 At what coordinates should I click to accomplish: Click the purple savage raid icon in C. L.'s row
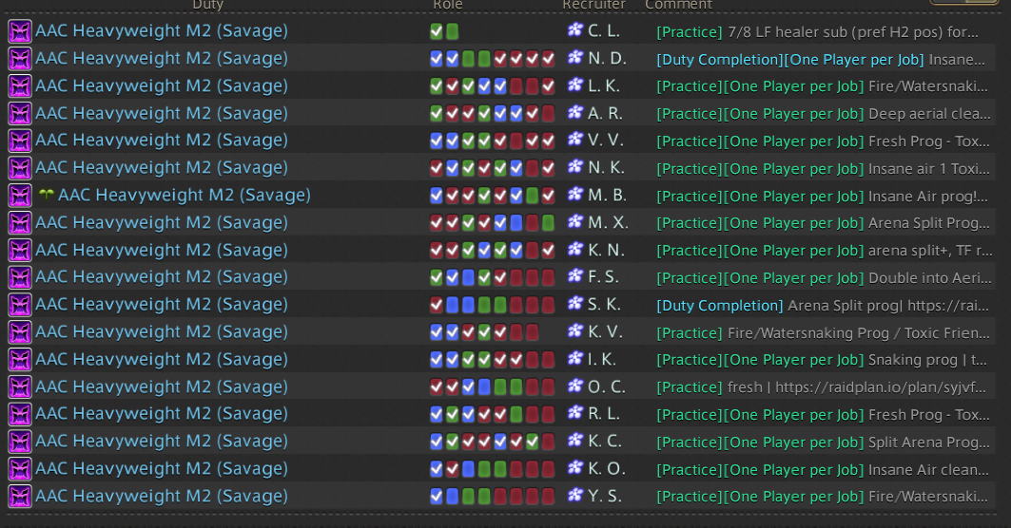(20, 31)
